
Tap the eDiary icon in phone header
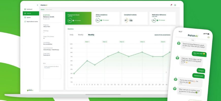click(x=209, y=37)
